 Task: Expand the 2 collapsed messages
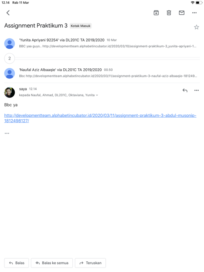[x=10, y=58]
